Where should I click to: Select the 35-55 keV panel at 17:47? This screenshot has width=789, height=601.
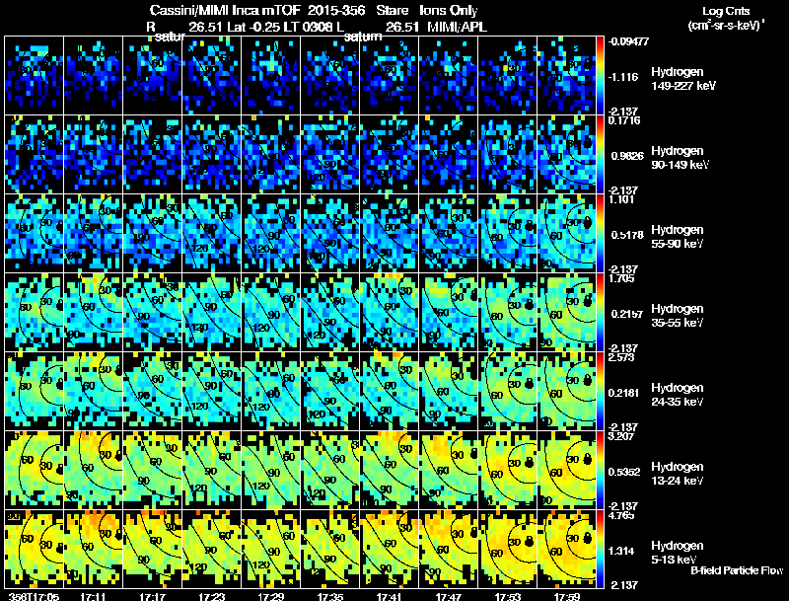point(449,313)
